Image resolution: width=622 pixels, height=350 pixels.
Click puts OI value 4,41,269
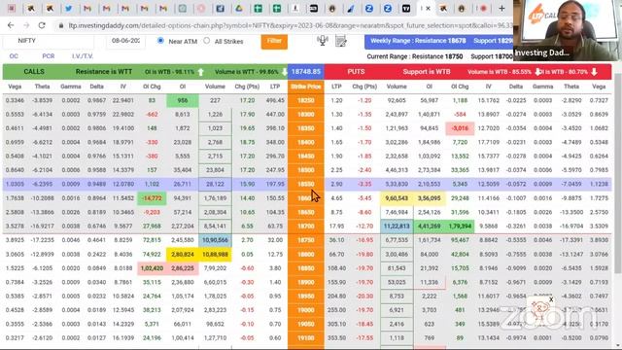[430, 226]
